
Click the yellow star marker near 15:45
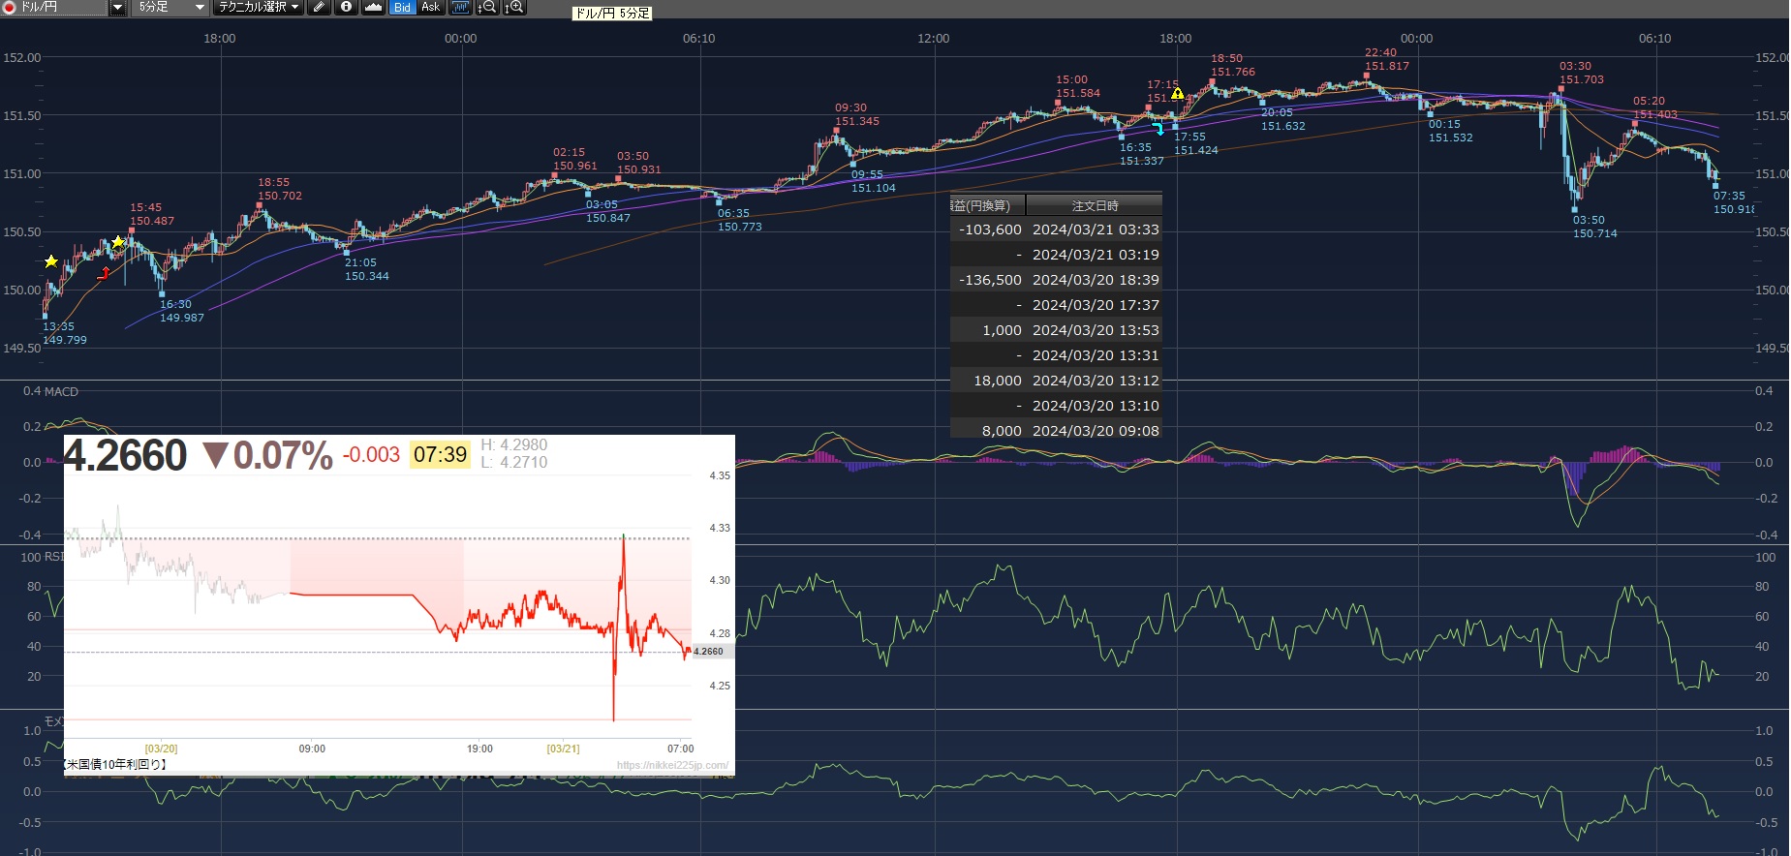click(118, 242)
